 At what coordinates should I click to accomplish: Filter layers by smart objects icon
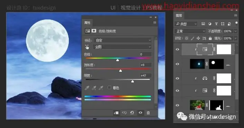coord(229,24)
